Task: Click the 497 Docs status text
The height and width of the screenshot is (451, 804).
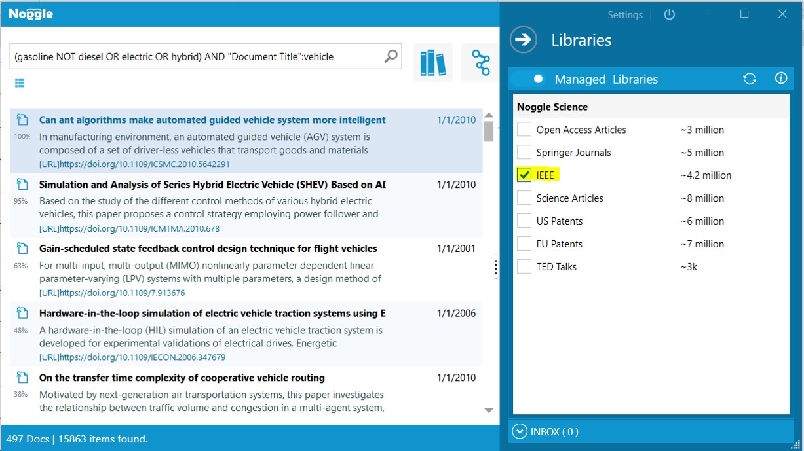Action: point(28,439)
